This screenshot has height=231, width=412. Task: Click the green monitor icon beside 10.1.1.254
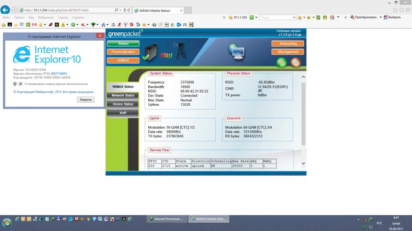click(252, 17)
